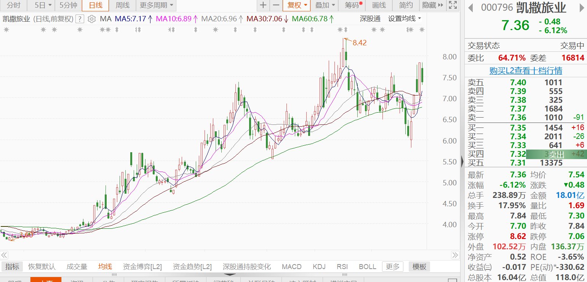Toggle the MACD indicator

pos(291,267)
